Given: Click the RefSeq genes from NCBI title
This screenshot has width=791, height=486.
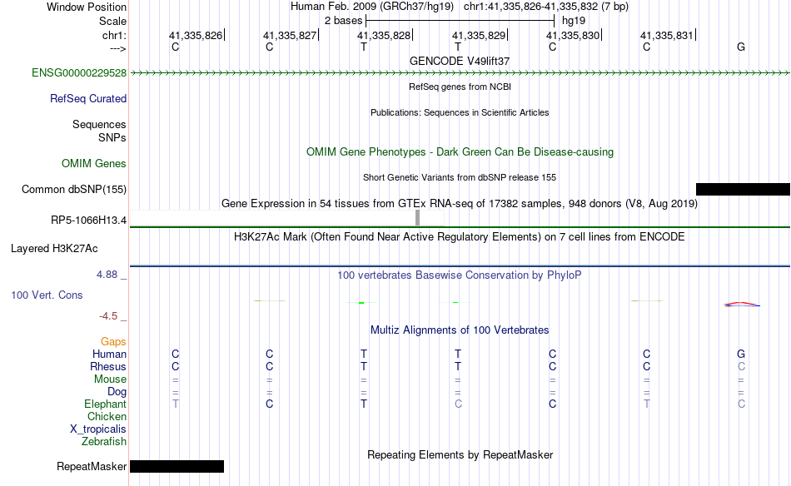Looking at the screenshot, I should click(460, 87).
